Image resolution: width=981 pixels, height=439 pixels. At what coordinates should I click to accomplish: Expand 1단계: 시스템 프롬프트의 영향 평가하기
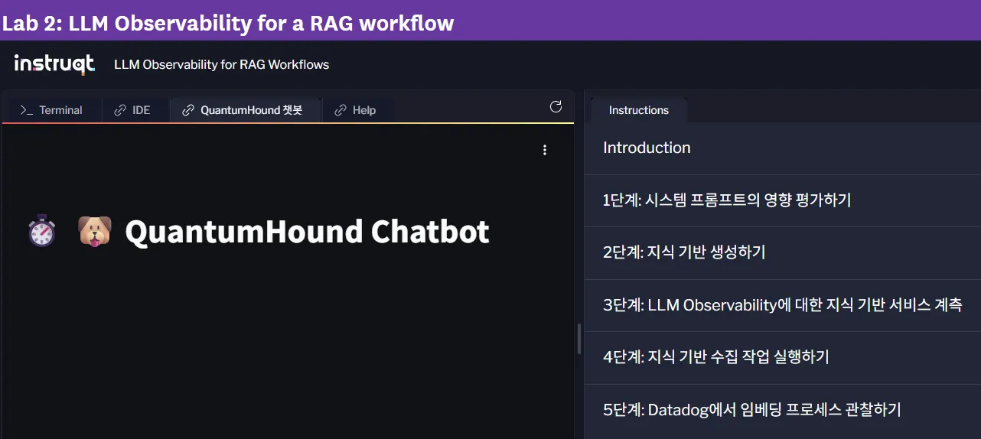tap(782, 200)
